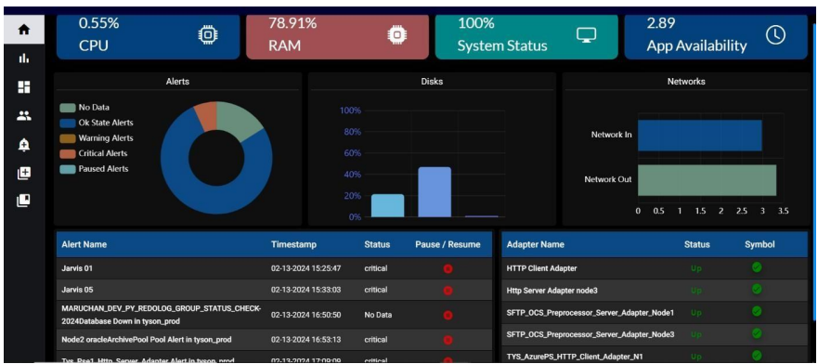The height and width of the screenshot is (364, 818).
Task: Toggle the No Data legend swatch
Action: (67, 108)
